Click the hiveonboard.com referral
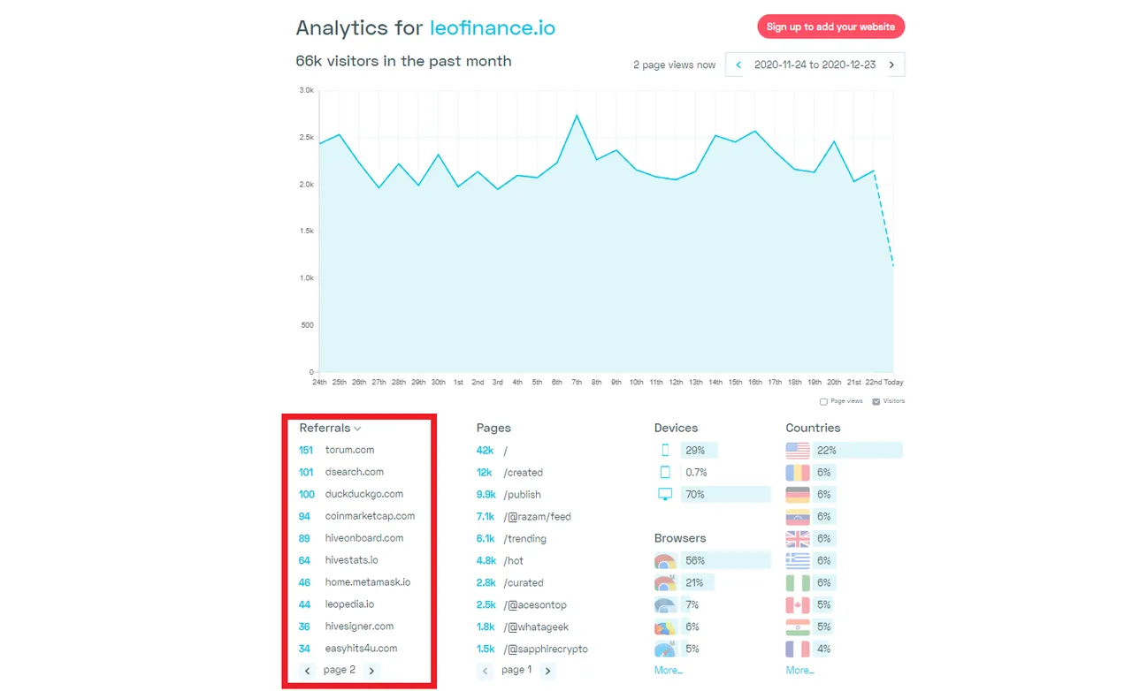The height and width of the screenshot is (691, 1132). (363, 538)
